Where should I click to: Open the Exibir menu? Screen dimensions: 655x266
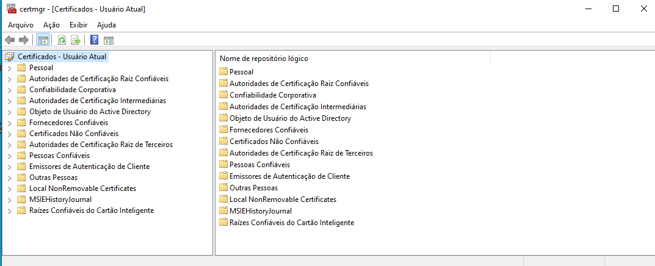(x=79, y=25)
